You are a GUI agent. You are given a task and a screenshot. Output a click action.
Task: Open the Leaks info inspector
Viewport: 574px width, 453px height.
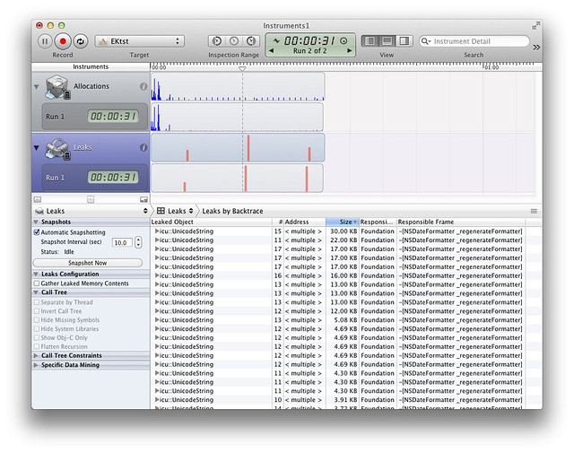point(143,147)
